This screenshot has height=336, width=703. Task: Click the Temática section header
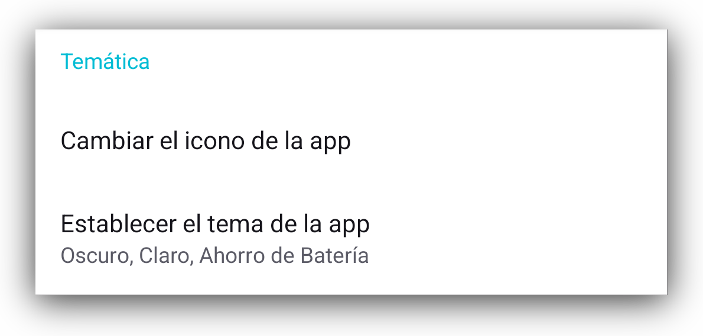pos(105,62)
